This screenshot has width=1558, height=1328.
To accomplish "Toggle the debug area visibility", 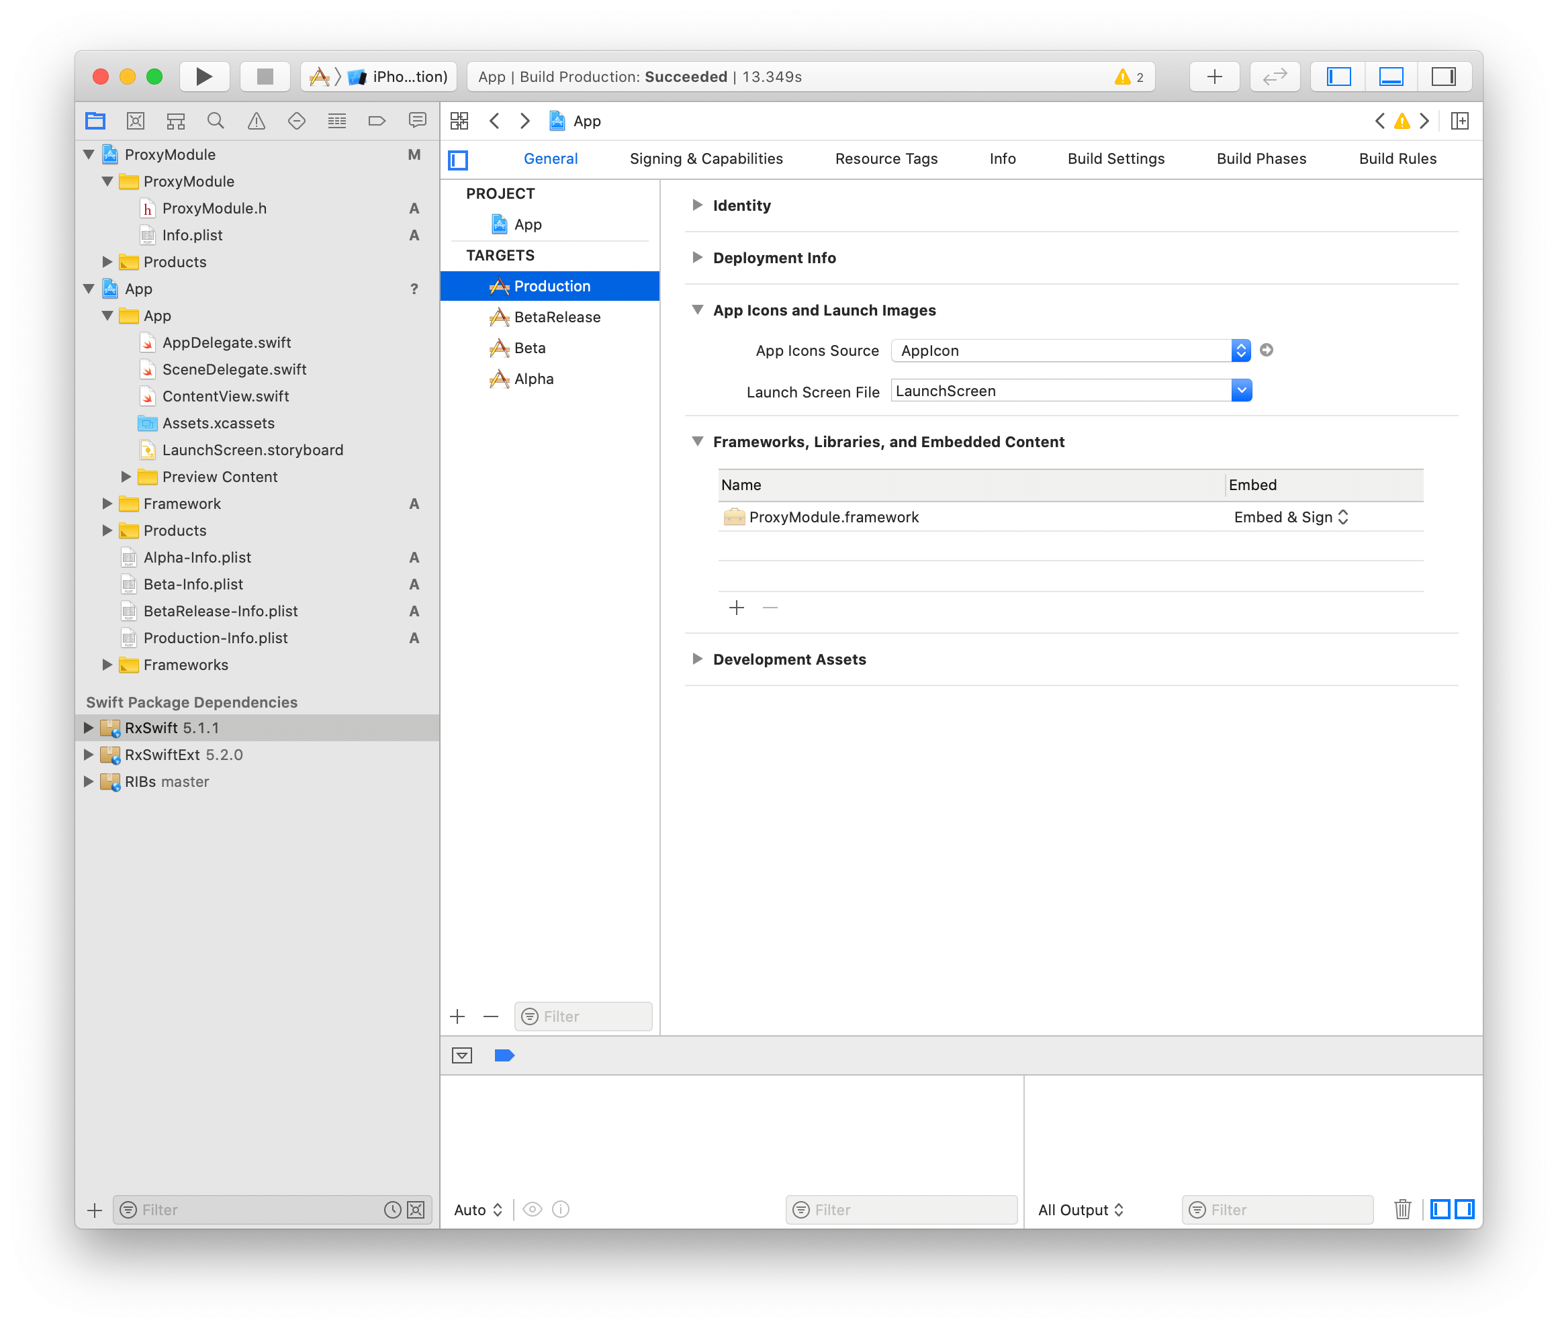I will [1391, 77].
